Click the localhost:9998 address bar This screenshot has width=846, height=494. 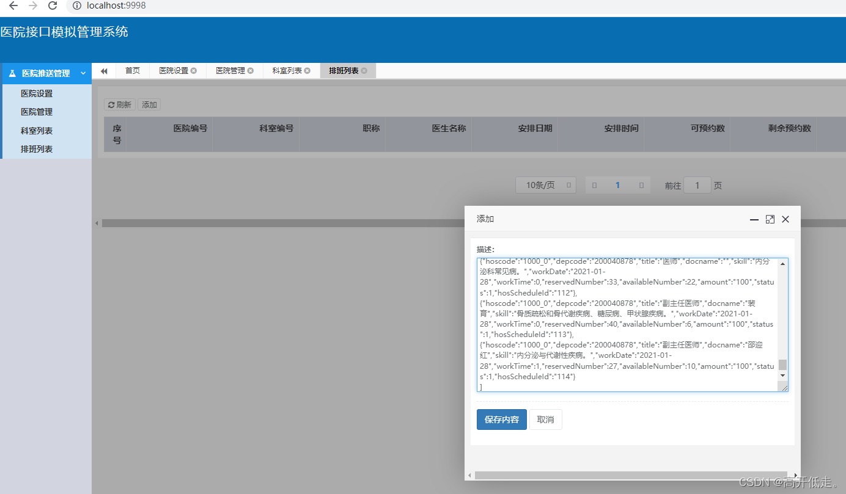[x=116, y=5]
